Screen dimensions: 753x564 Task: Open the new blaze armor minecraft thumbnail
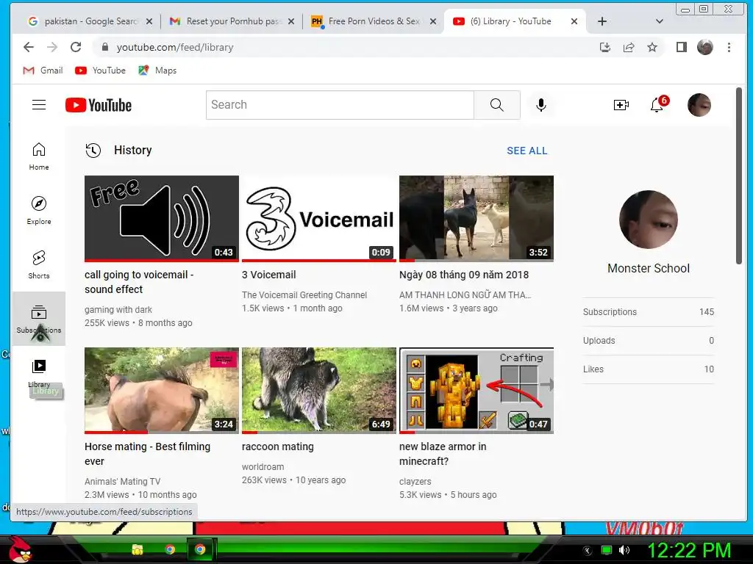tap(477, 391)
